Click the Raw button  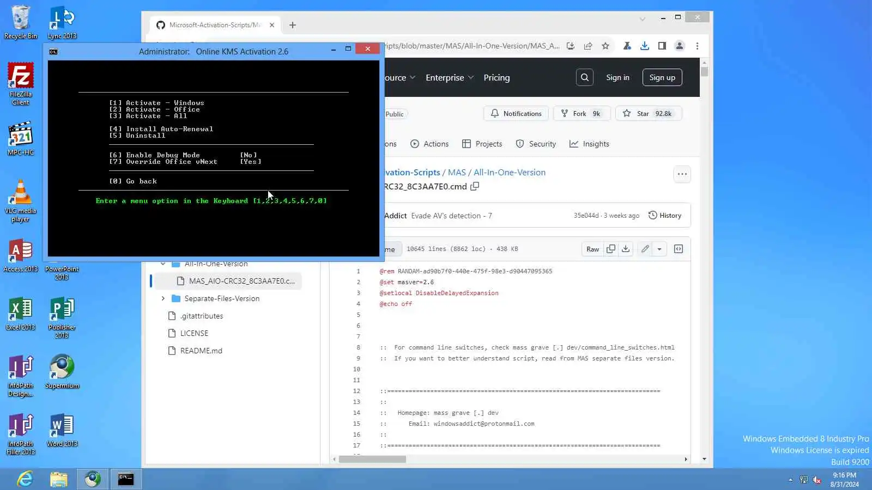(592, 249)
